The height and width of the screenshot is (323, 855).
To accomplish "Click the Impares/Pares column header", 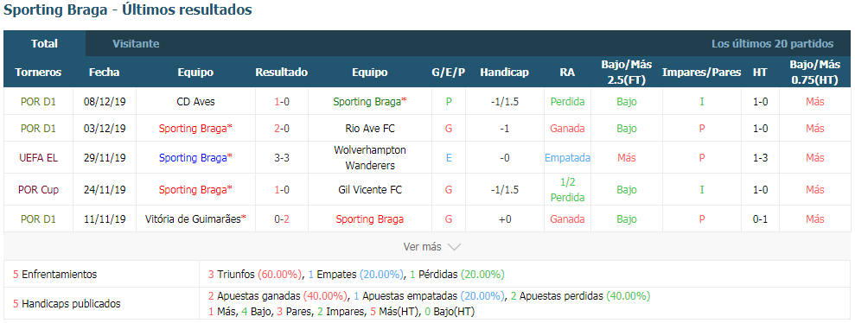I will pyautogui.click(x=701, y=73).
